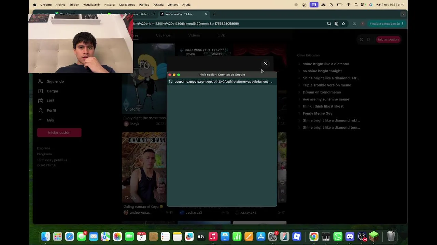
Task: Open Marcadores menu
Action: click(x=127, y=5)
